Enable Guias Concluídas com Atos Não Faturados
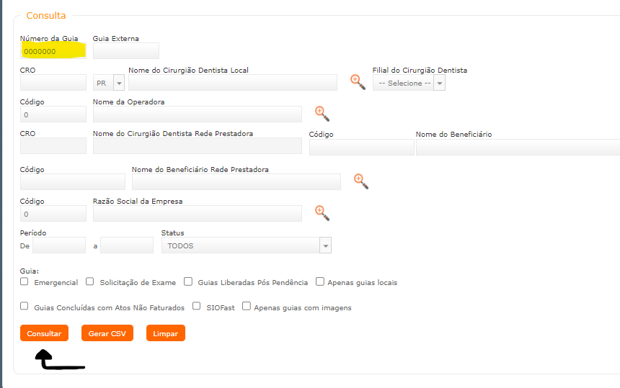 click(25, 307)
